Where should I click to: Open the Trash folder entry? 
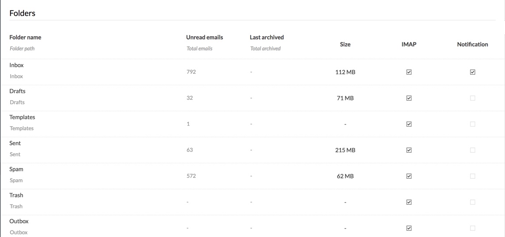tap(16, 196)
